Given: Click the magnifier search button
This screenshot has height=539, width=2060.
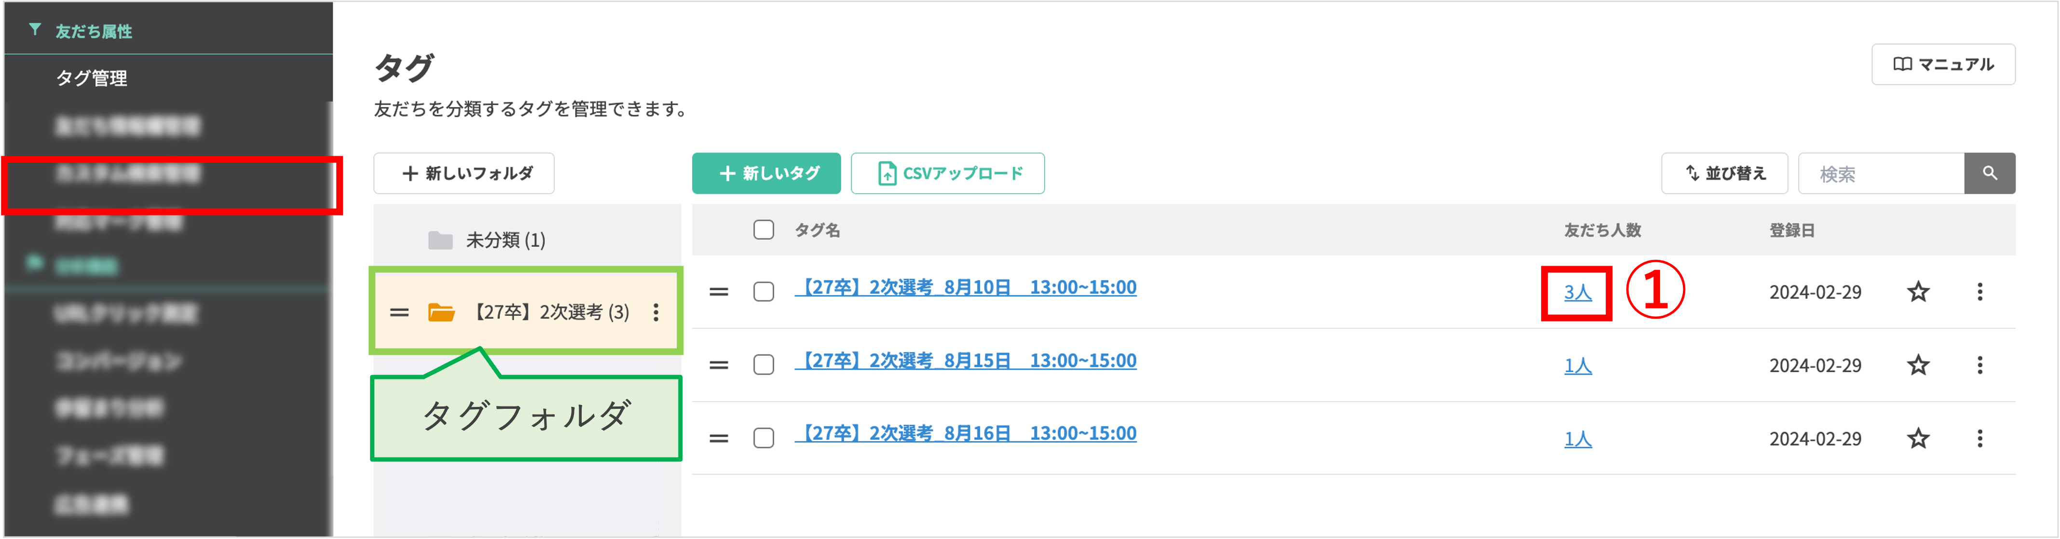Looking at the screenshot, I should [1989, 174].
